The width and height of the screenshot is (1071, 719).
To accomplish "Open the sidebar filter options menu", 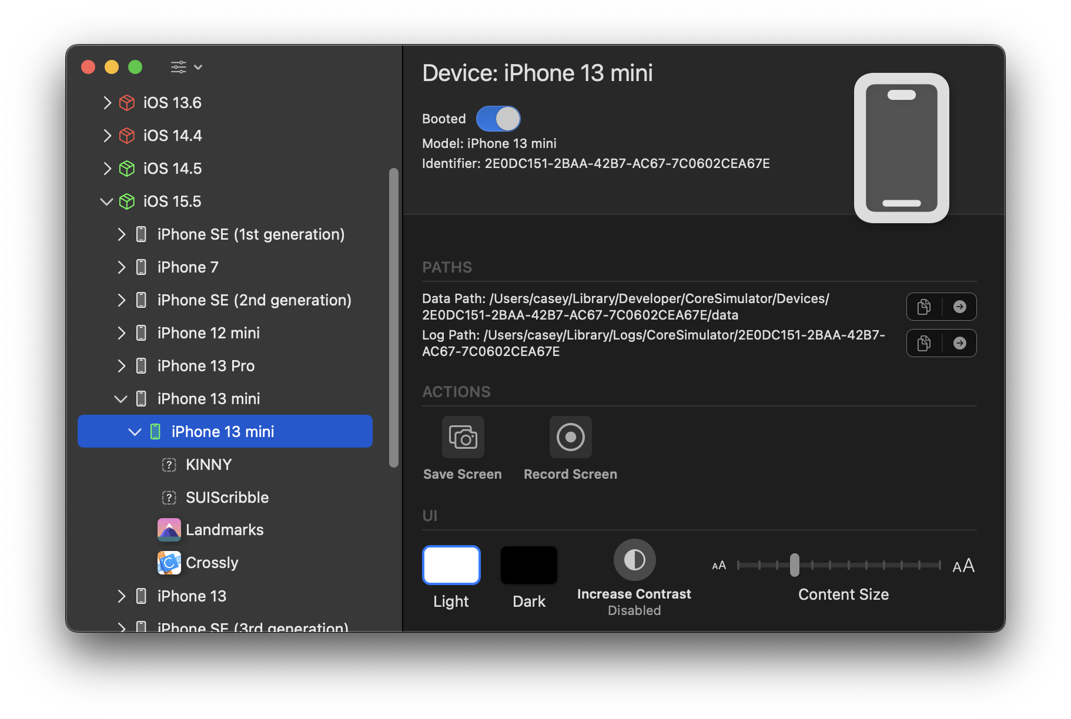I will click(x=186, y=67).
